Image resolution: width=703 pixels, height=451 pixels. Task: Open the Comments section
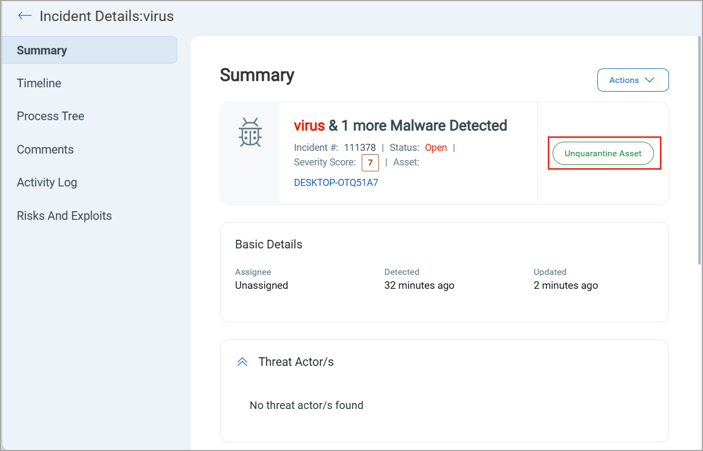[45, 149]
